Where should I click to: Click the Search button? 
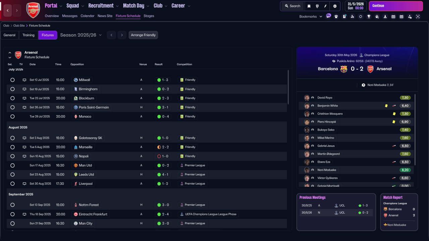tap(292, 6)
